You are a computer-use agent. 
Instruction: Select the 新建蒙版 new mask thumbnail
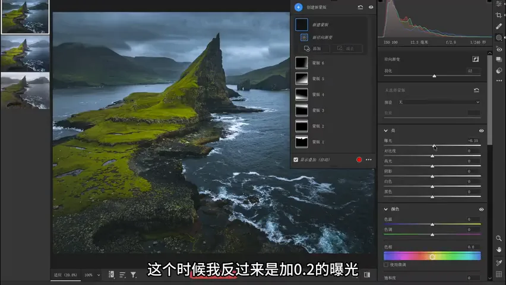tap(302, 24)
